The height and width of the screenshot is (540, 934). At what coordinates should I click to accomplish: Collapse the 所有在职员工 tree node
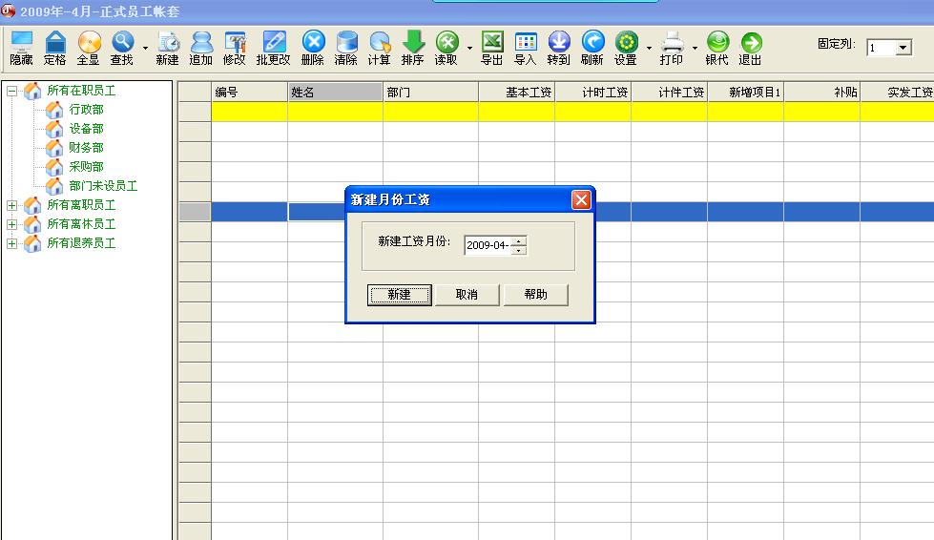pyautogui.click(x=11, y=91)
